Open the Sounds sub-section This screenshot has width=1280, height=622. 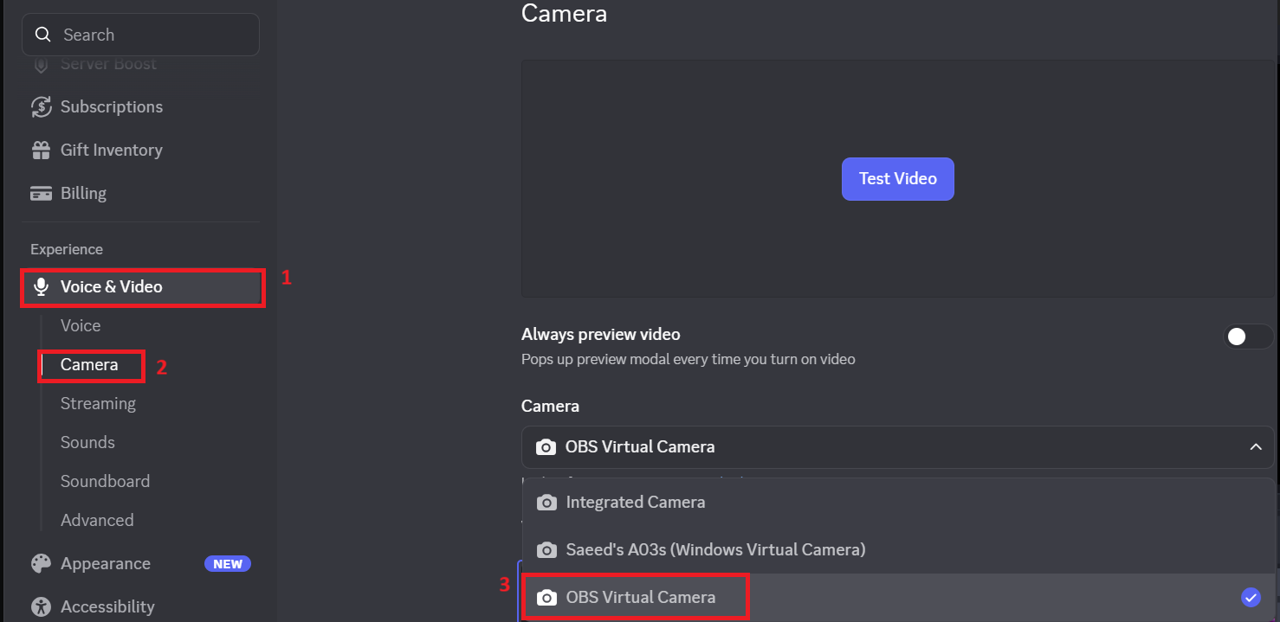tap(87, 443)
